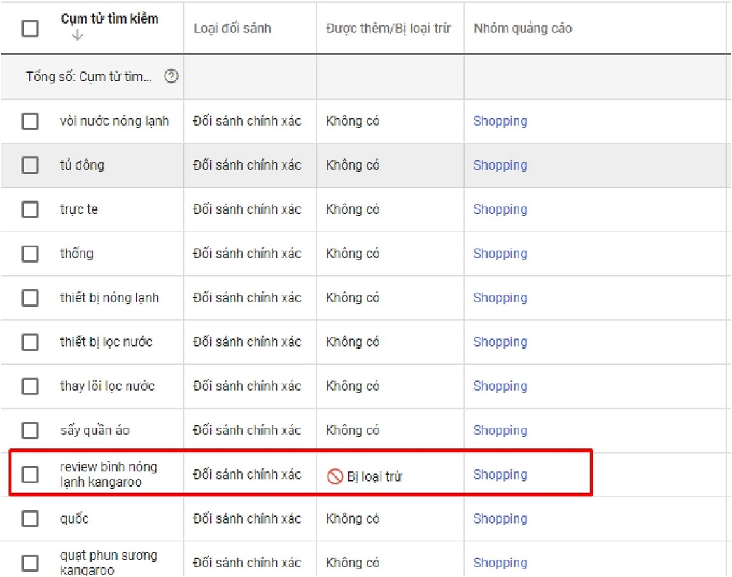732x577 pixels.
Task: Click the Loại đối sánh column header
Action: (232, 29)
